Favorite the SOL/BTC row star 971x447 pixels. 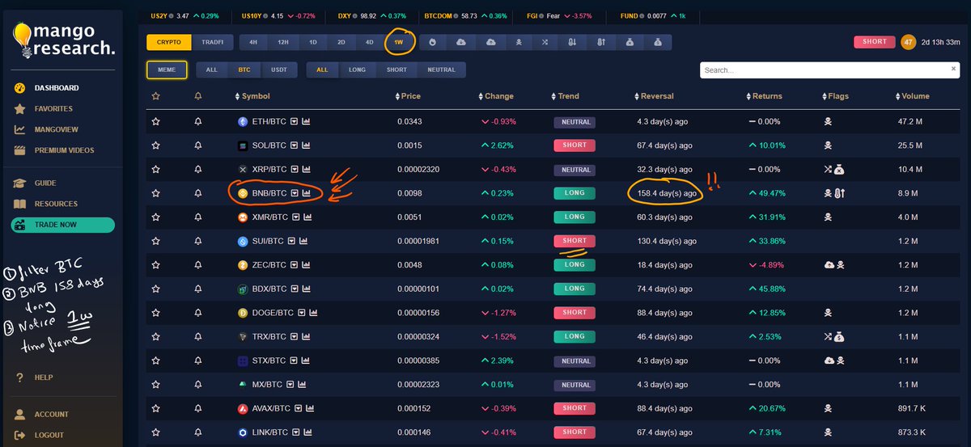coord(155,145)
